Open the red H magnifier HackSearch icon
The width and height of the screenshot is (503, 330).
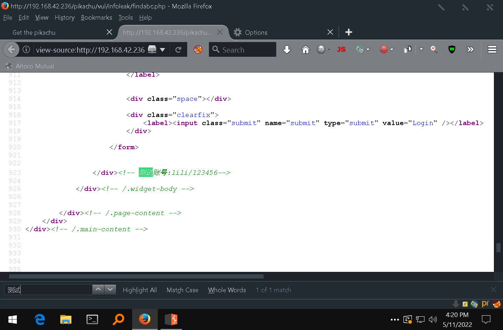point(434,49)
